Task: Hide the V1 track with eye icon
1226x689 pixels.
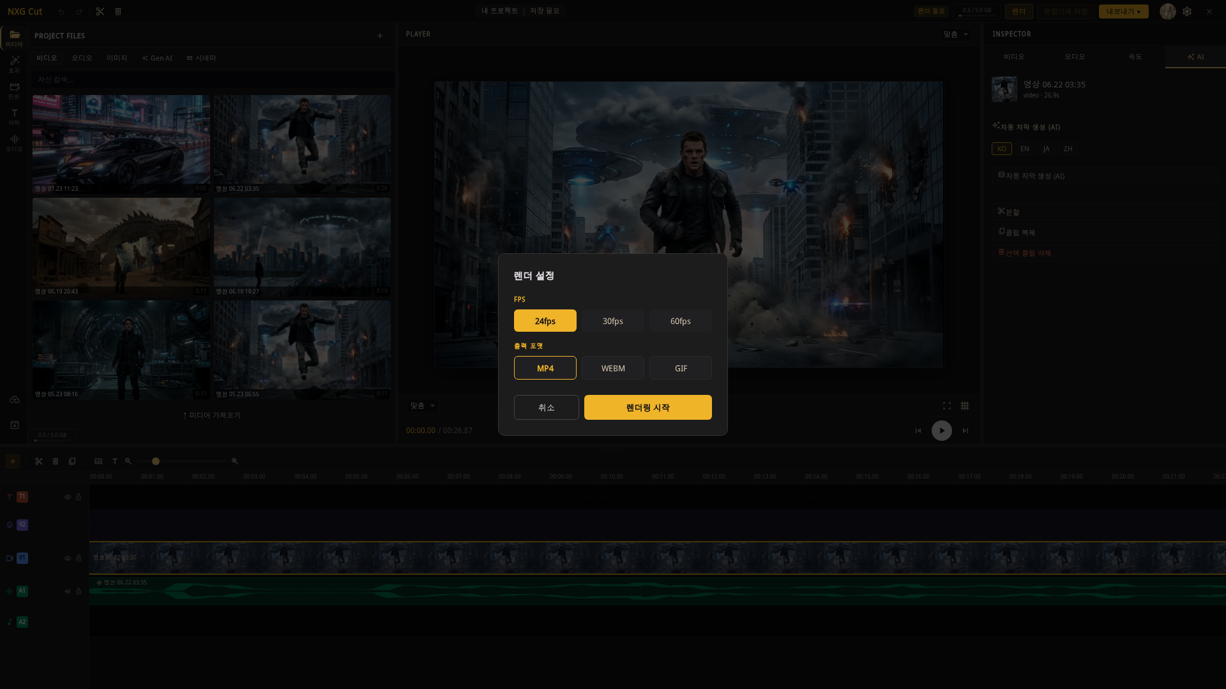Action: 67,558
